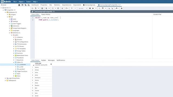Expand the postgres database node
Image resolution: width=173 pixels, height=97 pixels.
[7, 15]
